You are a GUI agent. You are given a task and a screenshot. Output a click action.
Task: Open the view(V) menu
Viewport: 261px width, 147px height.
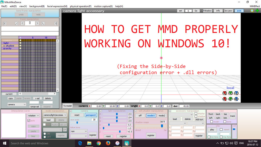pyautogui.click(x=23, y=6)
